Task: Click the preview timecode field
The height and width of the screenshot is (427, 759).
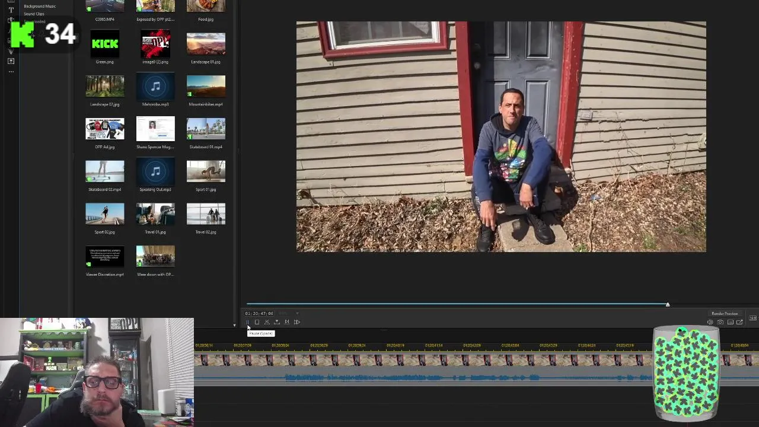Action: [259, 313]
